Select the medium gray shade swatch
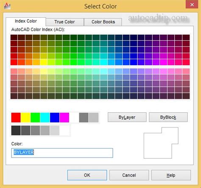The width and height of the screenshot is (201, 188). 35,130
